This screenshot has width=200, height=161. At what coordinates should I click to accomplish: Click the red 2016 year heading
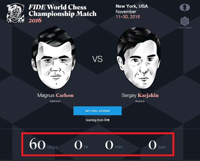[35, 20]
